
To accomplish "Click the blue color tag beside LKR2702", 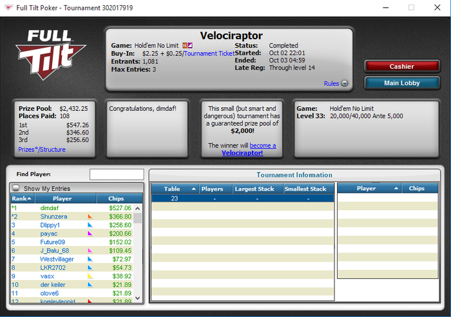I will tap(90, 267).
